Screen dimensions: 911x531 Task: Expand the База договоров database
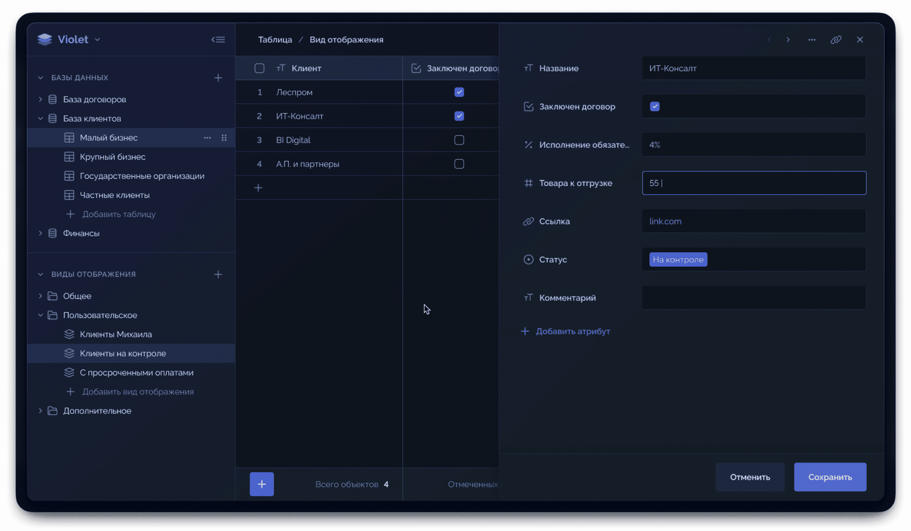coord(40,99)
